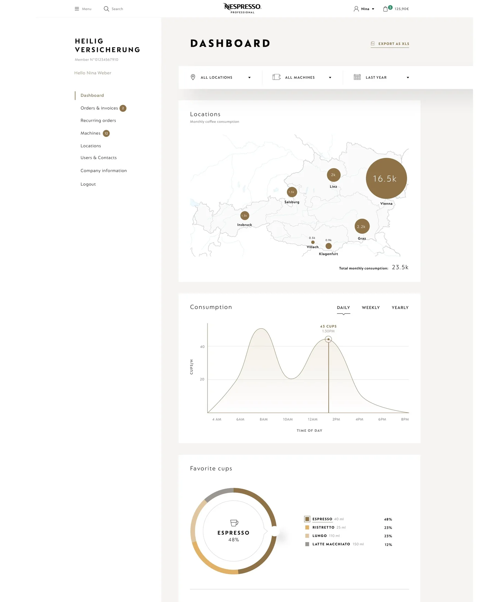Click the espresso cup icon in donut chart

(x=234, y=522)
